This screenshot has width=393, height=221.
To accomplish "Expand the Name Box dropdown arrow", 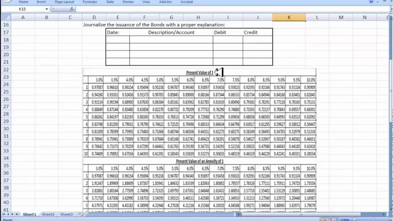I will click(x=47, y=9).
